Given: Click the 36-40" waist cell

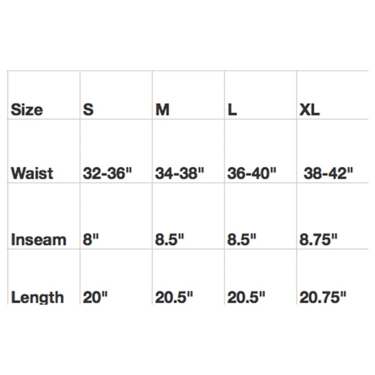Looking at the screenshot, I should (252, 173).
